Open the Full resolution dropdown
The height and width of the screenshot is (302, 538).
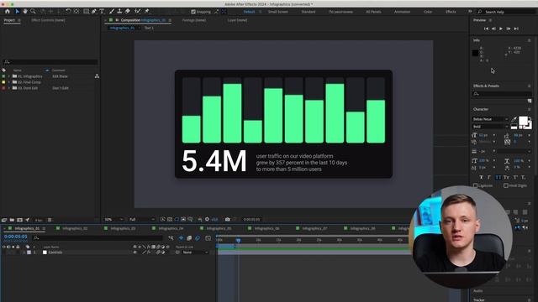click(x=141, y=219)
